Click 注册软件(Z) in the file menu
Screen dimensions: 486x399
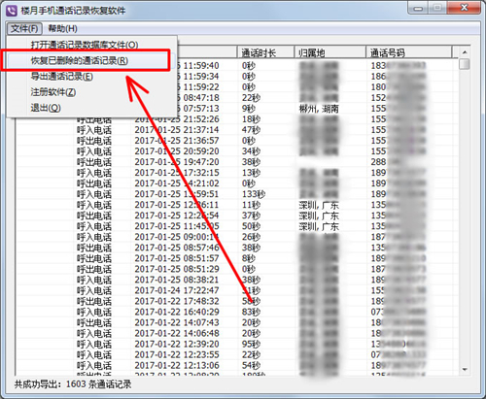click(x=53, y=92)
